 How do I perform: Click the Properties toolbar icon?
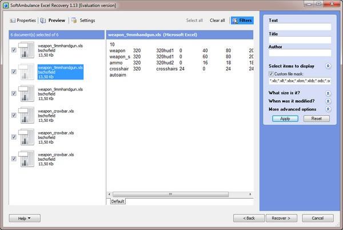click(x=13, y=21)
